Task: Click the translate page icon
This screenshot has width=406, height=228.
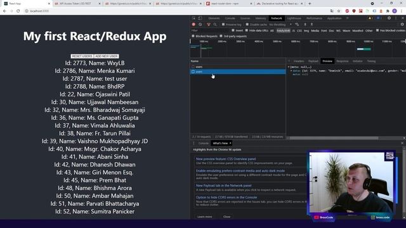Action: pos(332,11)
